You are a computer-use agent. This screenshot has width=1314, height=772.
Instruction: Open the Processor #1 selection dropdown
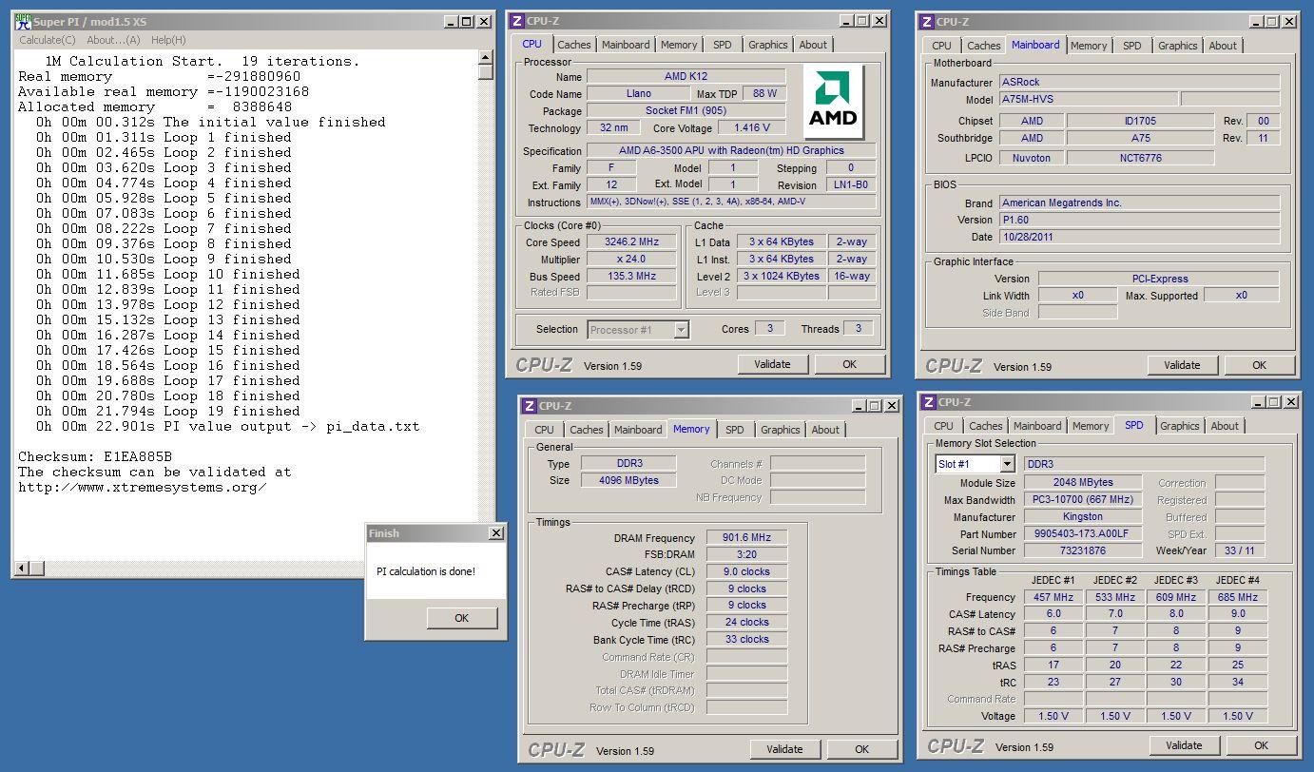coord(681,330)
